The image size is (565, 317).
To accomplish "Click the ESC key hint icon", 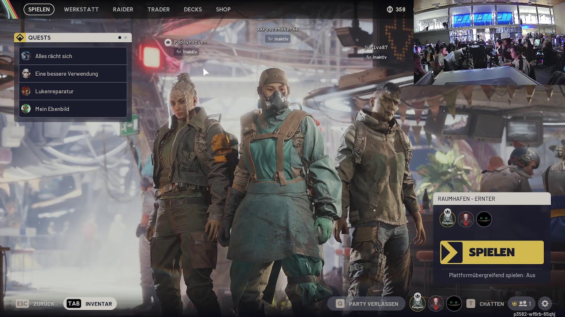I will [22, 304].
